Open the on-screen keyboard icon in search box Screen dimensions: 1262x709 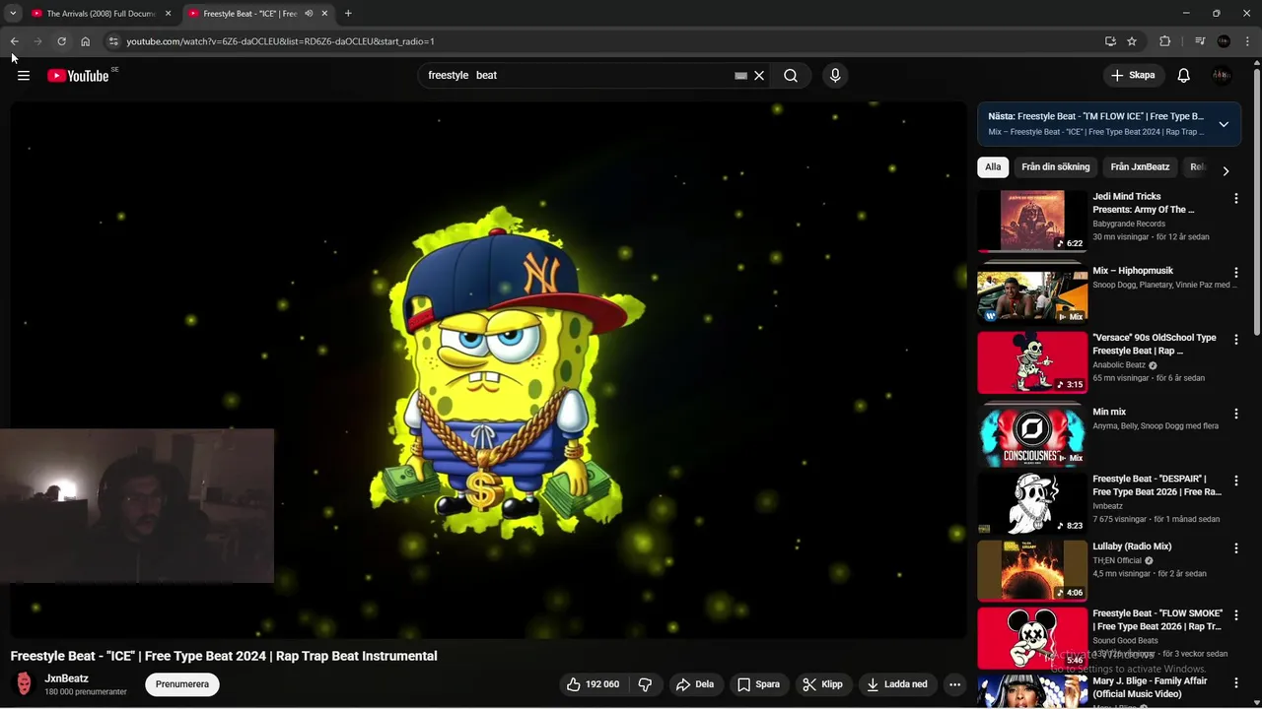tap(740, 76)
